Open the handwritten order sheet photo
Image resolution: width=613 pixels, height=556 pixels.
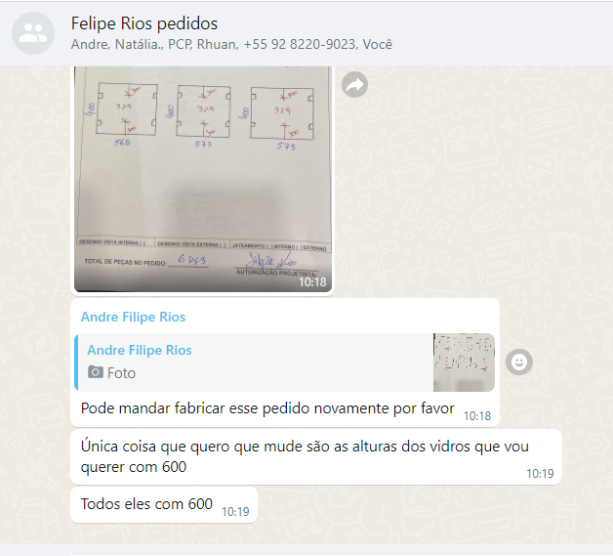pyautogui.click(x=202, y=179)
